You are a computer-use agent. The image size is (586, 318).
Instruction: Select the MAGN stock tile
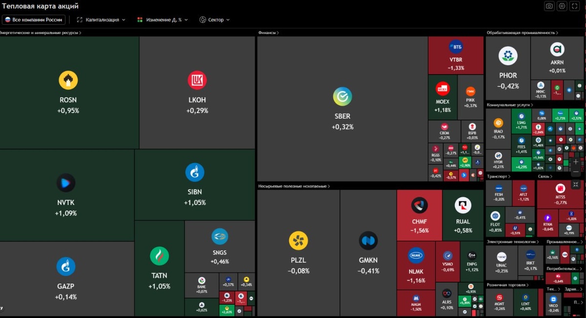point(416,303)
